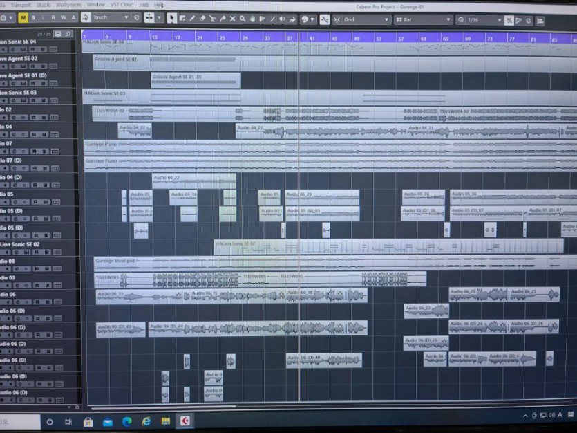Viewport: 577px width, 433px height.
Task: Click bar 41 on the timeline ruler
Action: pos(312,36)
